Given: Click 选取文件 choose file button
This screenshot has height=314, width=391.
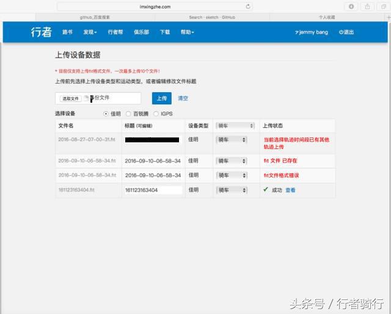Looking at the screenshot, I should 71,98.
